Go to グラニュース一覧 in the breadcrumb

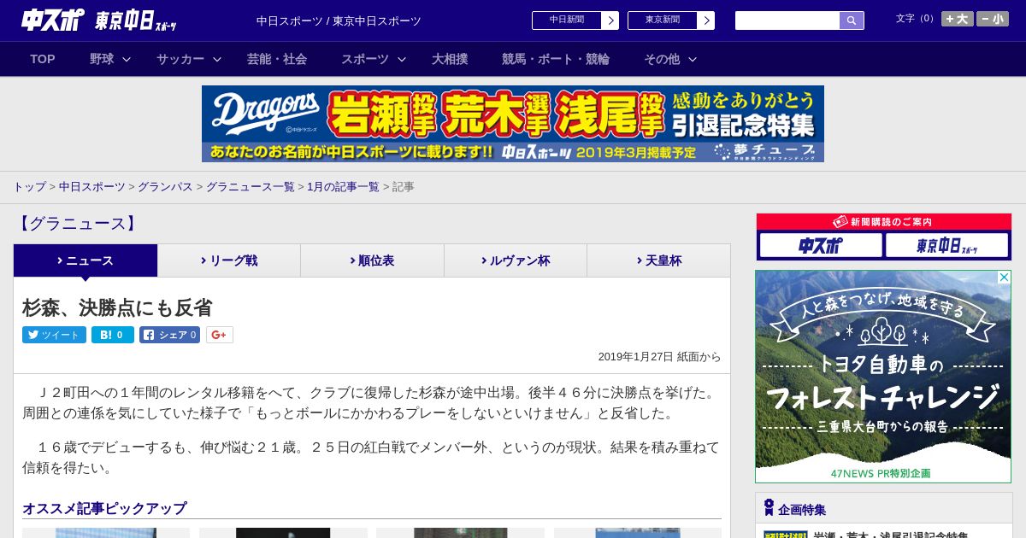click(x=250, y=186)
